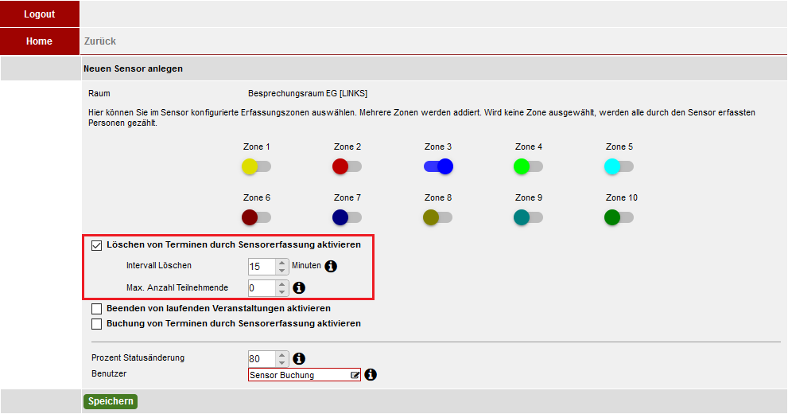Save sensor with Speichern button
788x414 pixels.
pyautogui.click(x=111, y=401)
